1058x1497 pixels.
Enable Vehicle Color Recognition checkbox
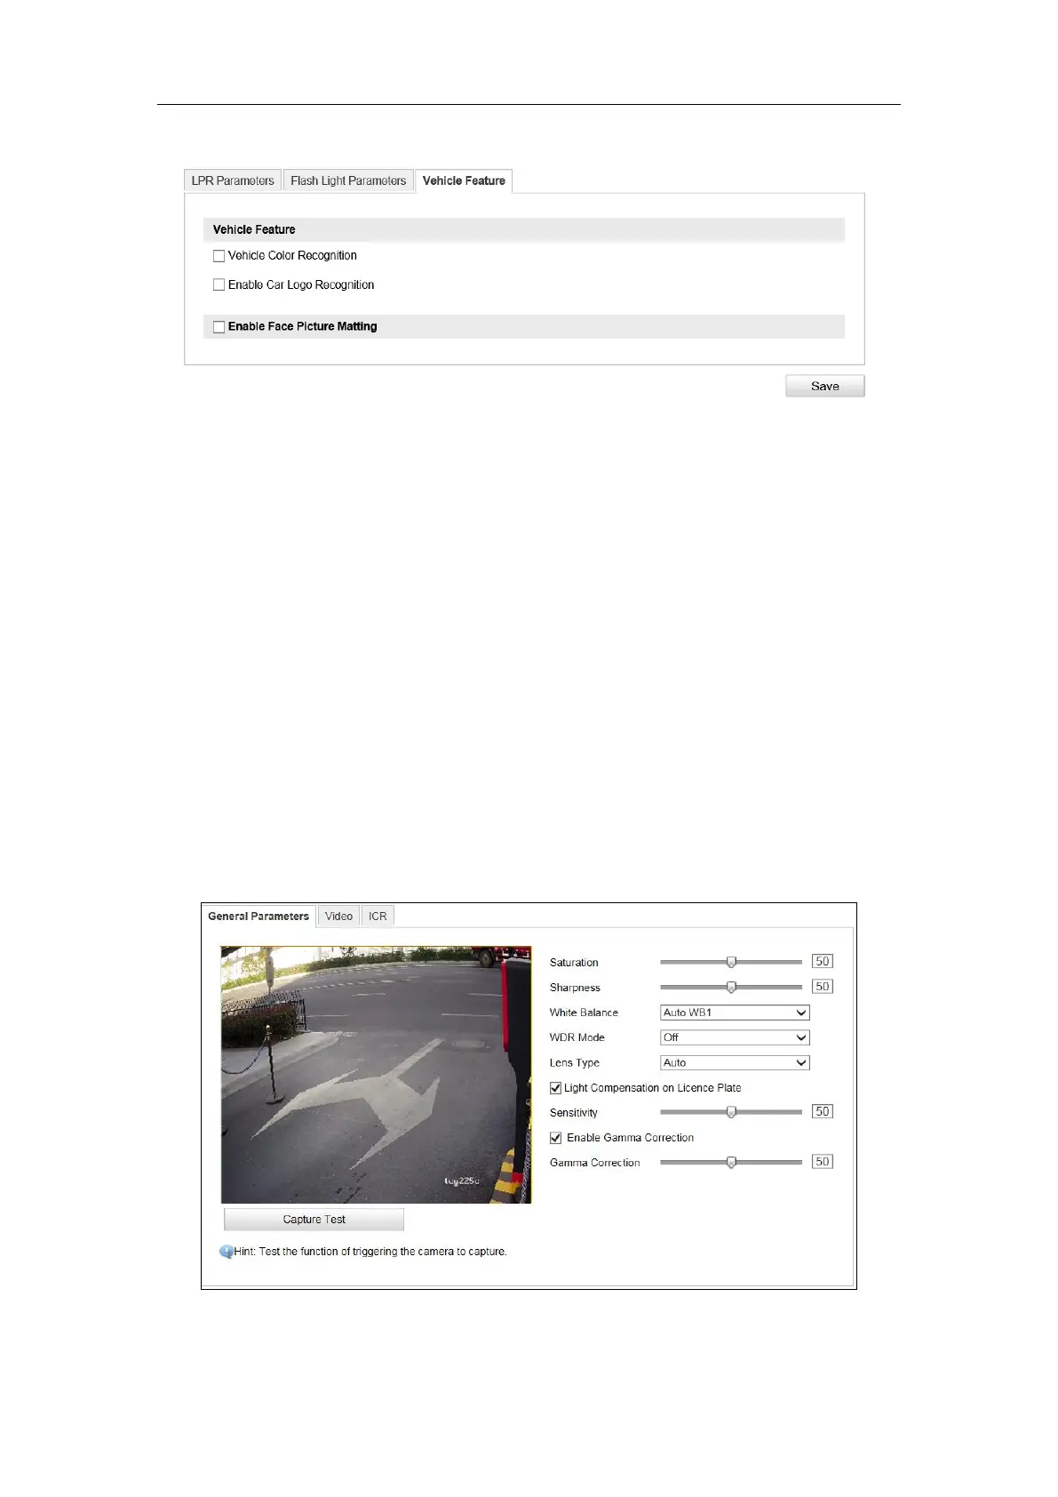tap(219, 256)
